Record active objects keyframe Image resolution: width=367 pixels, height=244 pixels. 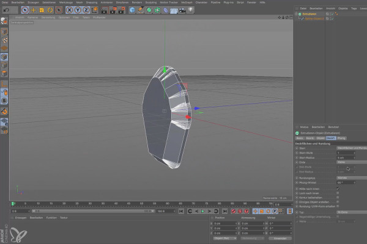click(234, 211)
